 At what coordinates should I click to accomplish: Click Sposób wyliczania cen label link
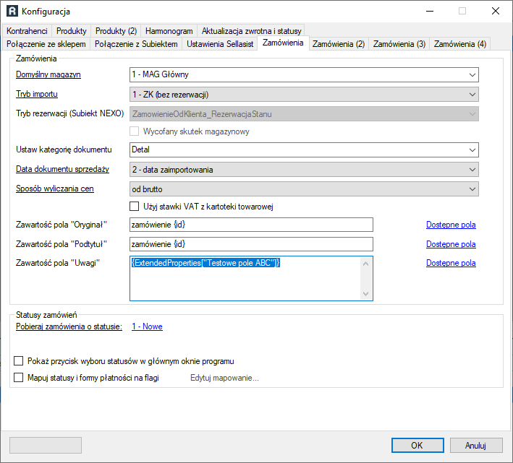[55, 189]
